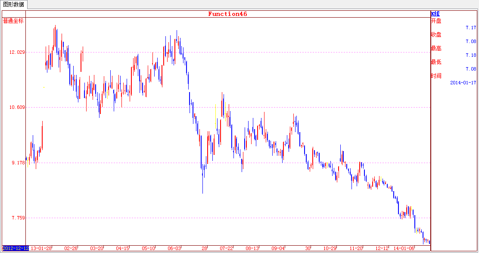Select the highlighted 2012-12-12 start date
The height and width of the screenshot is (253, 479).
pyautogui.click(x=16, y=248)
